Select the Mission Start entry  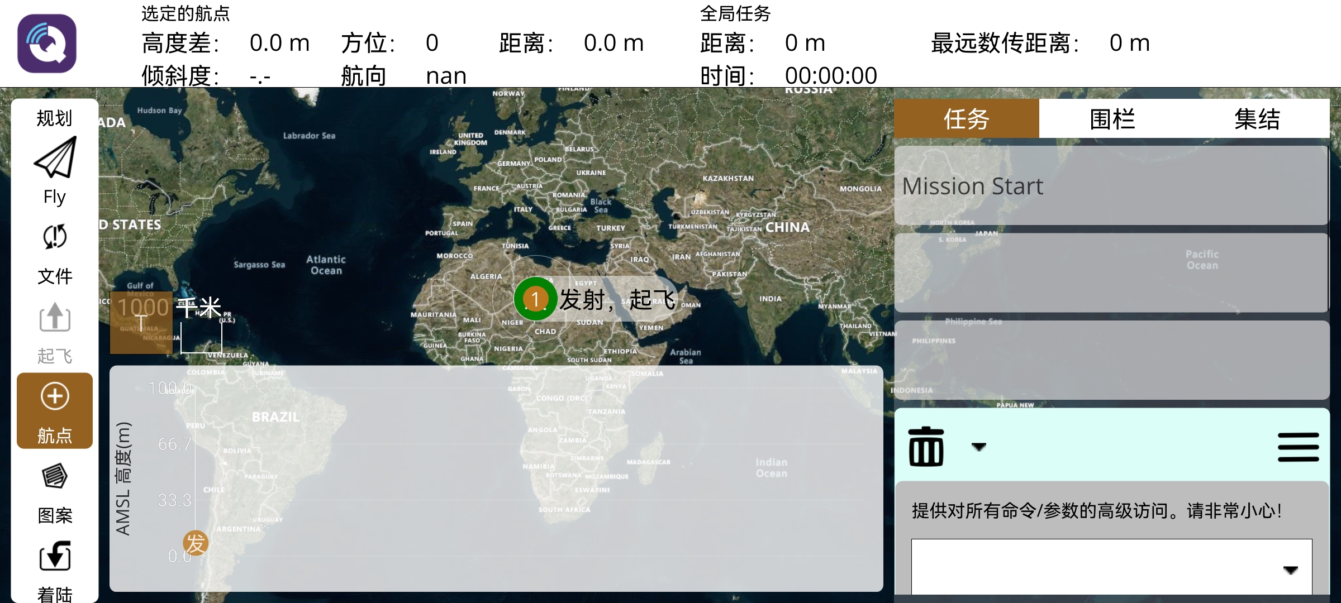[973, 186]
